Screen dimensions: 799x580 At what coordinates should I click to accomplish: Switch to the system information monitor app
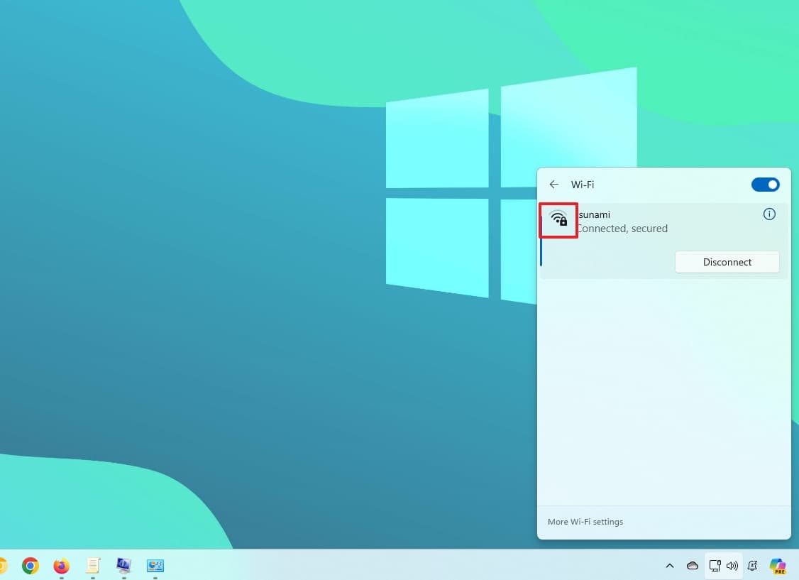124,566
